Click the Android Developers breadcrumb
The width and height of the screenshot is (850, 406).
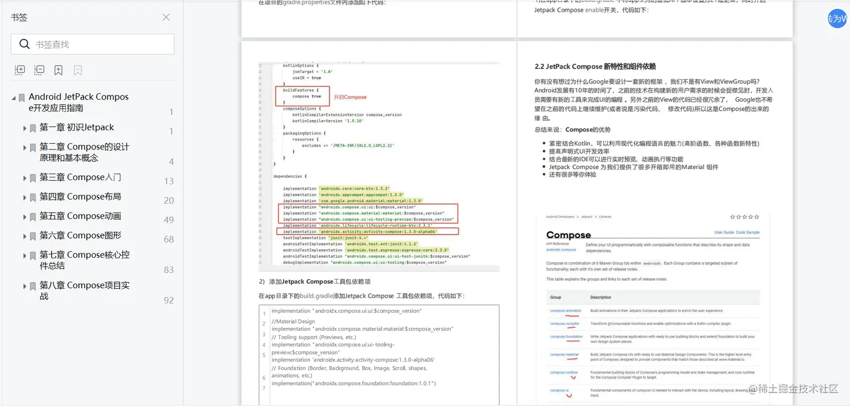click(560, 217)
